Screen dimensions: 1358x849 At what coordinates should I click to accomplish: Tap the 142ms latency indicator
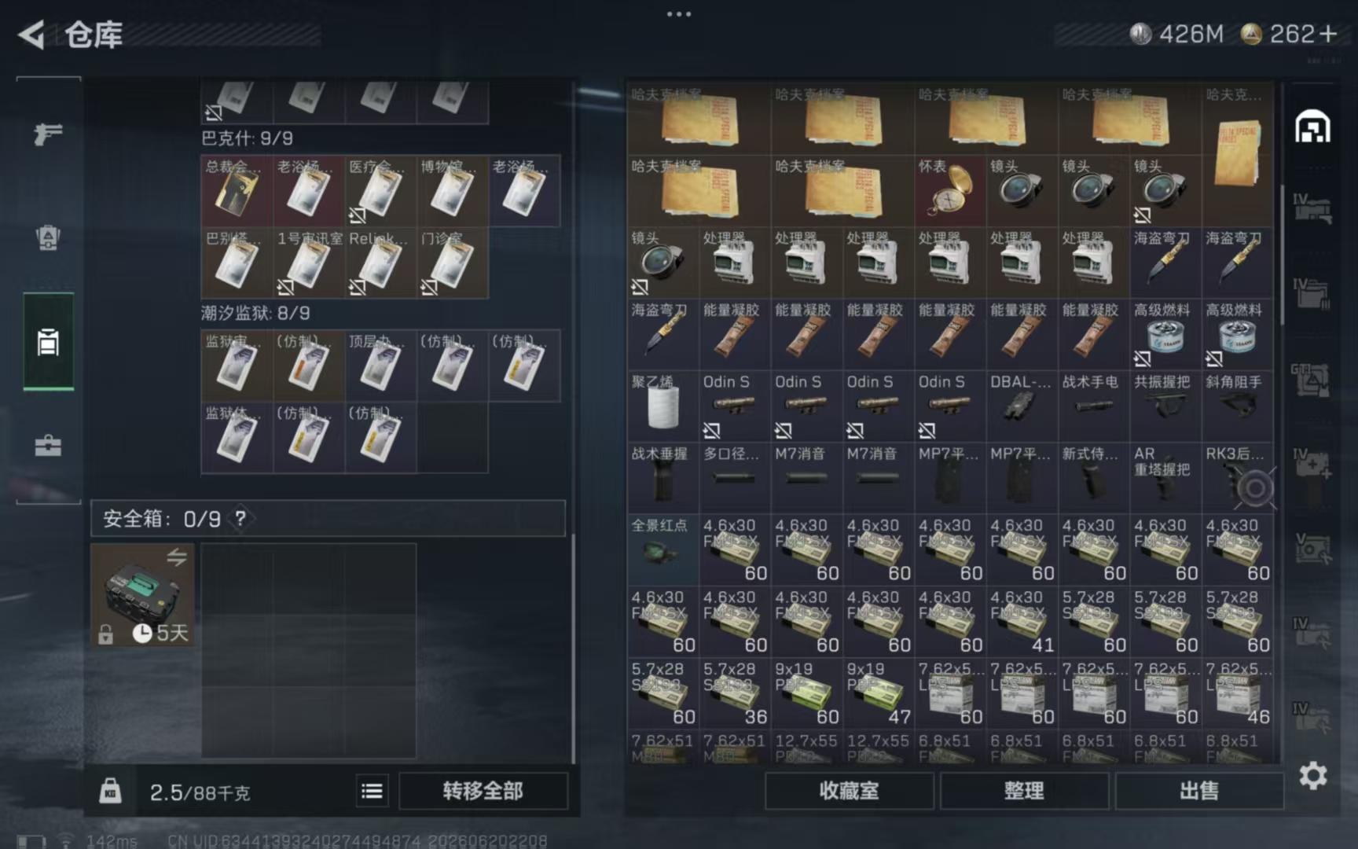(x=112, y=841)
